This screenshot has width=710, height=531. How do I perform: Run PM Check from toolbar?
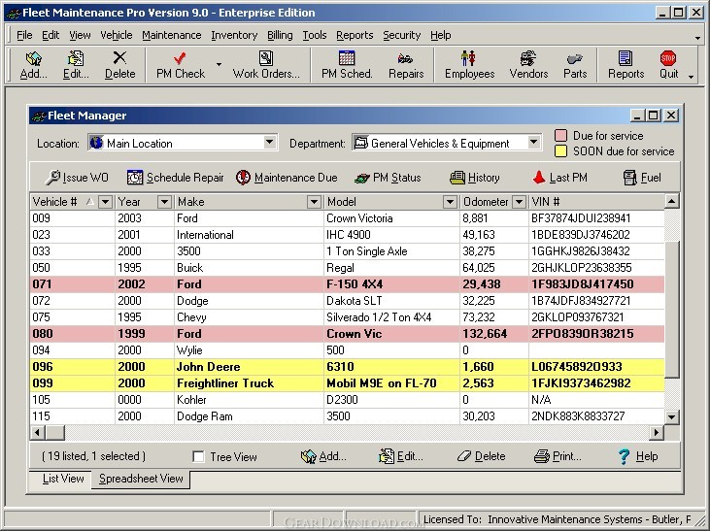pyautogui.click(x=181, y=65)
